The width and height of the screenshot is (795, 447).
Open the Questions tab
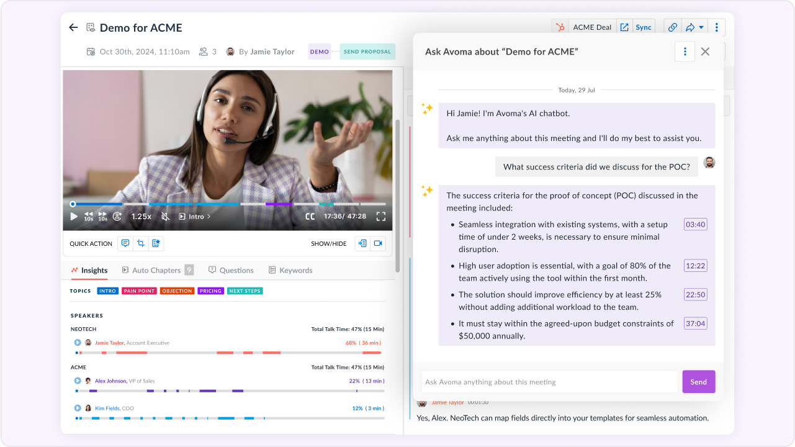click(x=231, y=270)
